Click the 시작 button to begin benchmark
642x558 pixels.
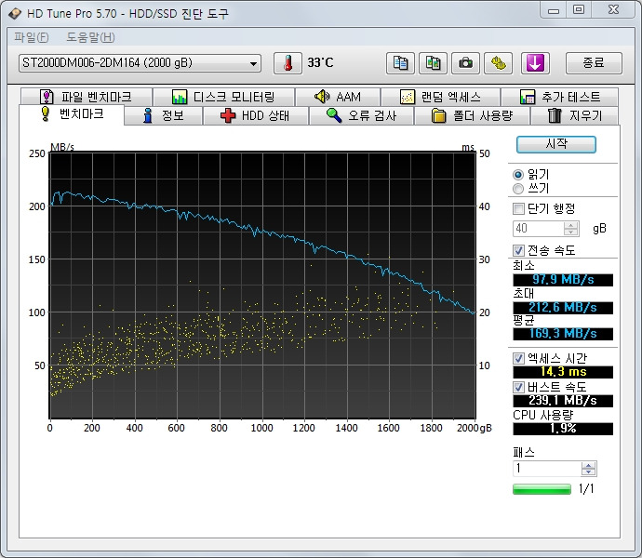click(556, 144)
